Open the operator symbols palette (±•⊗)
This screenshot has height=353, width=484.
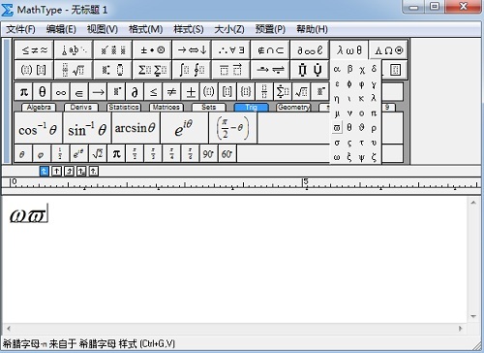152,50
